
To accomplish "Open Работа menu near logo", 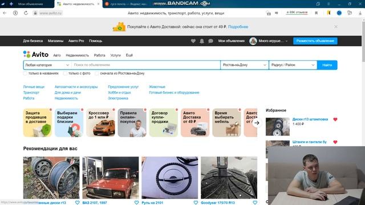I will click(x=99, y=55).
